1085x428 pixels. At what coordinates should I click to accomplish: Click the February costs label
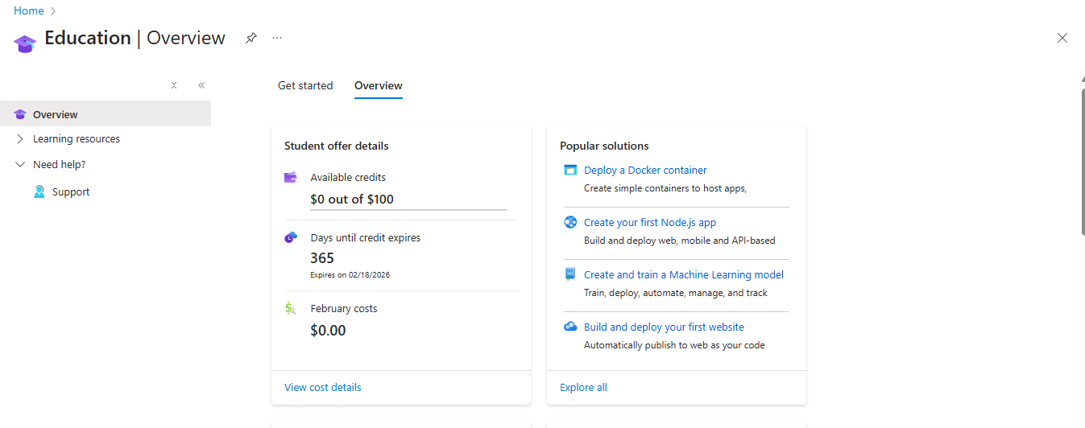pos(344,308)
